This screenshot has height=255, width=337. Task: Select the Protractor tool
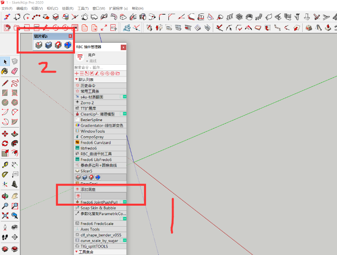coord(5,174)
